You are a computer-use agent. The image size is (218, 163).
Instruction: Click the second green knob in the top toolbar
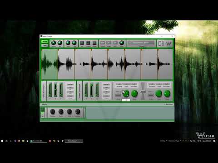pyautogui.click(x=60, y=43)
